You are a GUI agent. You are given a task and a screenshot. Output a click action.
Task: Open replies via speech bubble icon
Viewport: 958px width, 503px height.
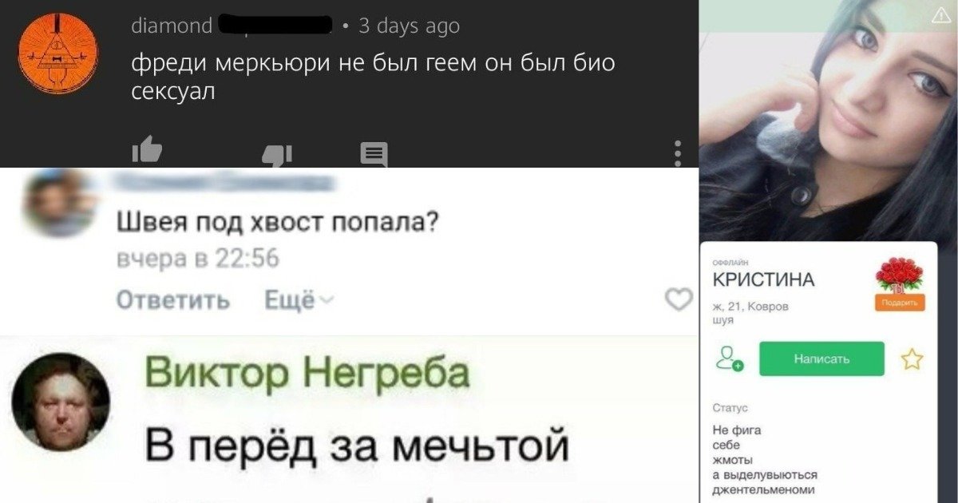point(374,154)
